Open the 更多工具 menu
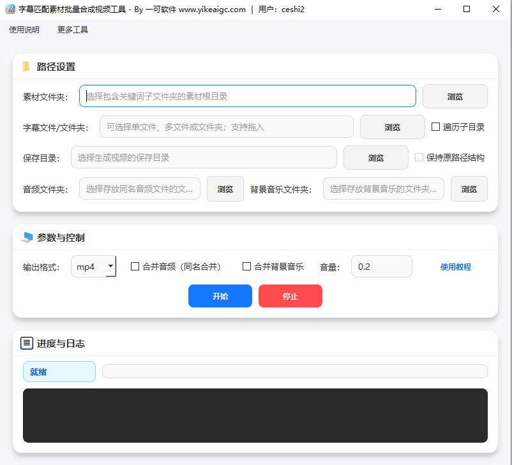 (x=73, y=30)
